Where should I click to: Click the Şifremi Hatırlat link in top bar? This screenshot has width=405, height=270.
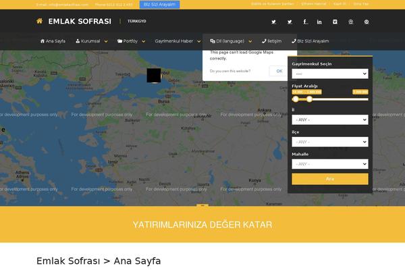(x=314, y=4)
